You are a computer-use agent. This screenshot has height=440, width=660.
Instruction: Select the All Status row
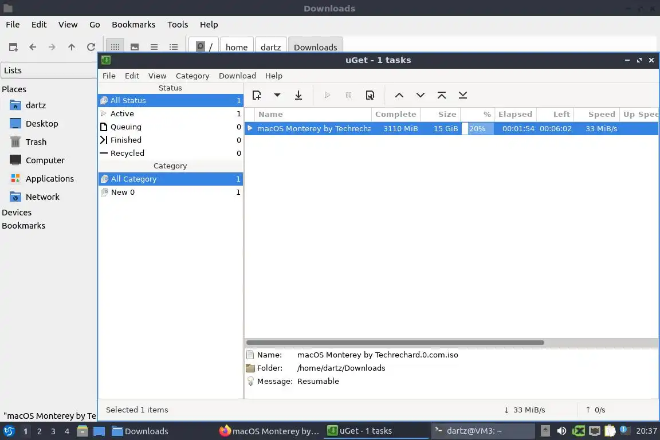(171, 100)
